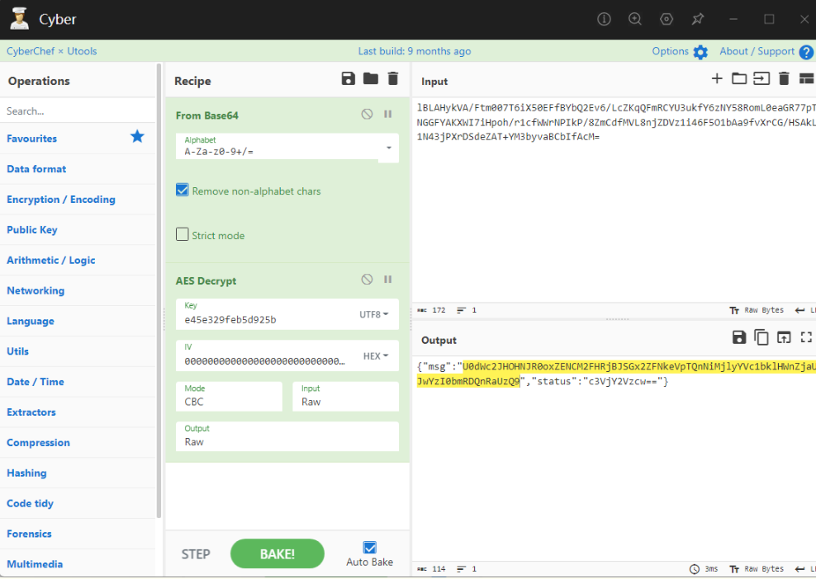The height and width of the screenshot is (579, 816).
Task: Enable the Strict mode checkbox
Action: pyautogui.click(x=183, y=234)
